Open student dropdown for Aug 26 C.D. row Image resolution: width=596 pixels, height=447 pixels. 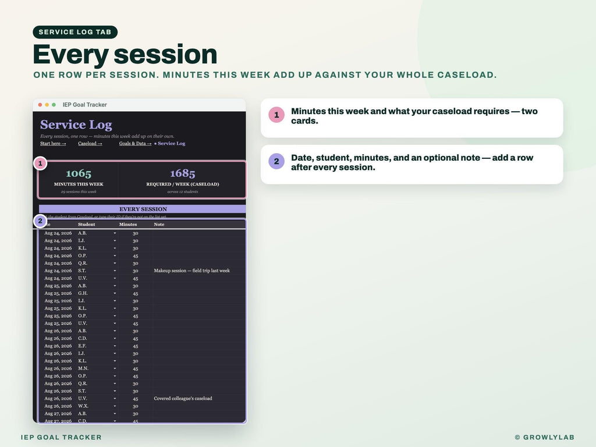pos(115,338)
